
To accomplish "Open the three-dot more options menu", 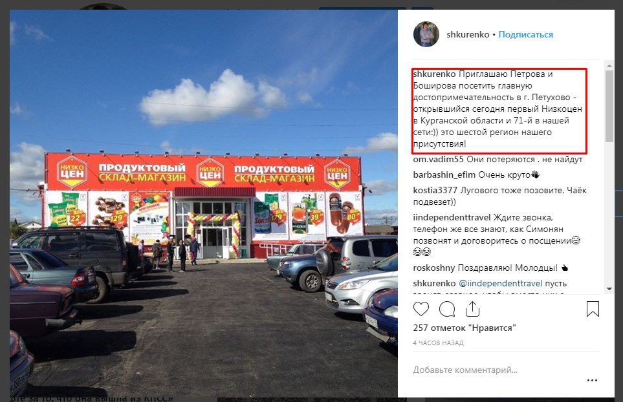I will click(x=592, y=380).
